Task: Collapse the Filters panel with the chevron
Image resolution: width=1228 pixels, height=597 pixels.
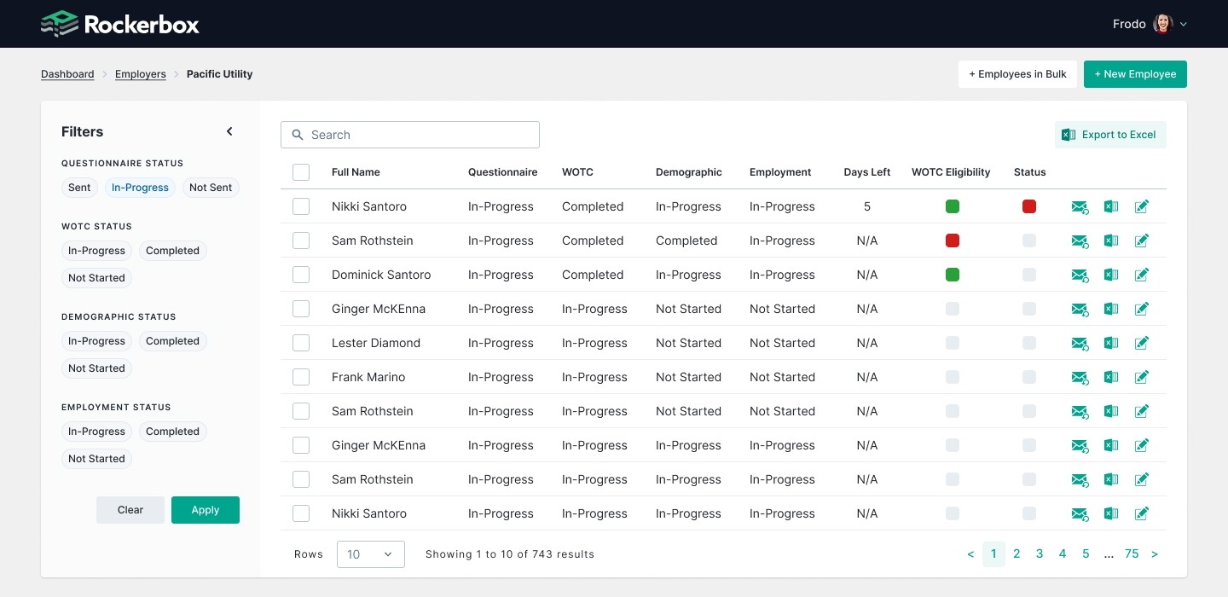Action: click(x=229, y=131)
